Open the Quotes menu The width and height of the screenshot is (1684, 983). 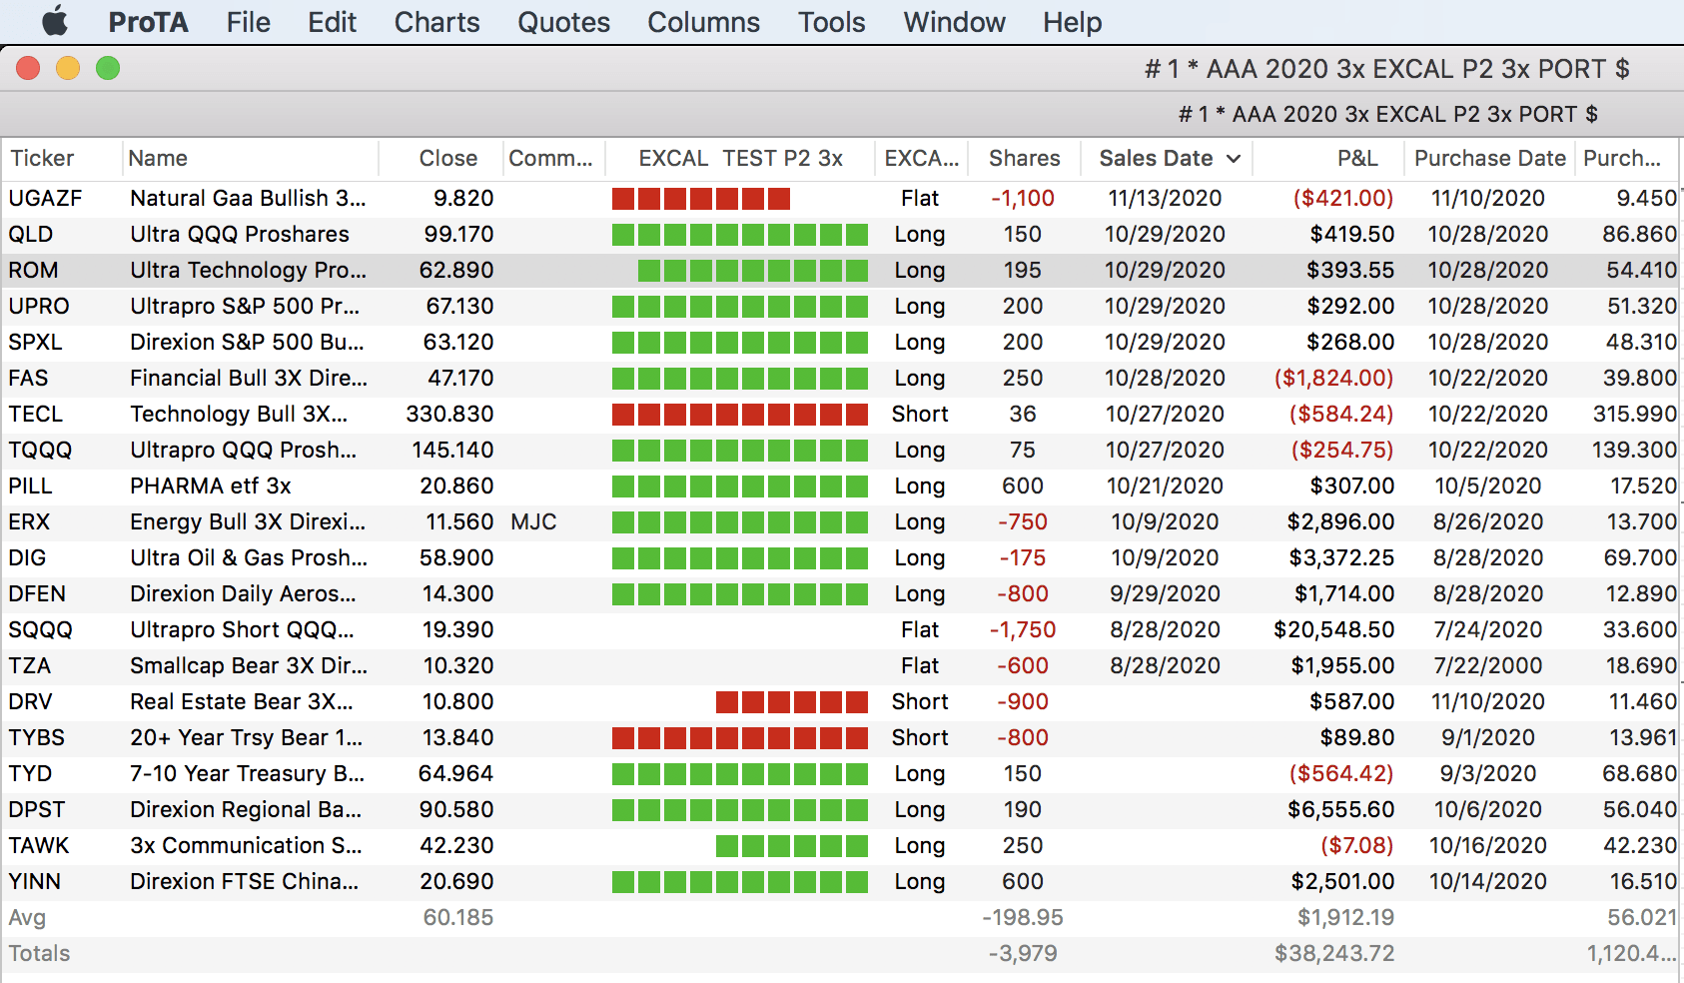(563, 22)
